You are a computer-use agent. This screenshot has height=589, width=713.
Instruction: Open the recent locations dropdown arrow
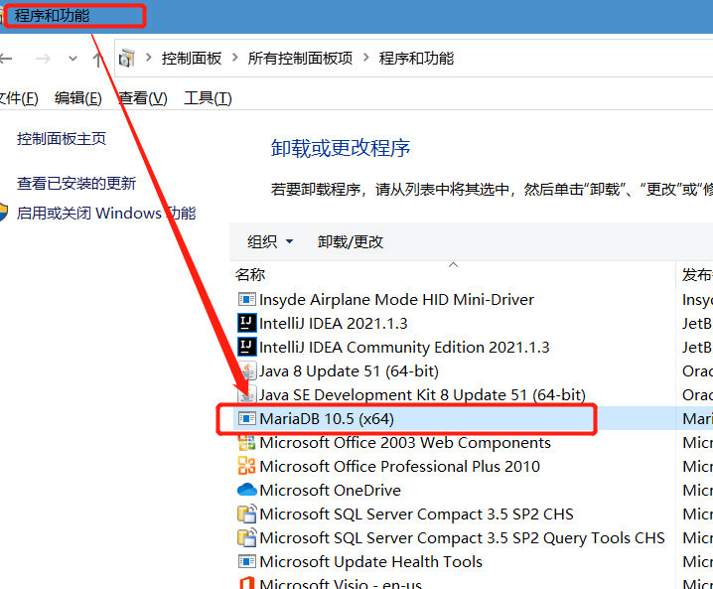pyautogui.click(x=72, y=59)
